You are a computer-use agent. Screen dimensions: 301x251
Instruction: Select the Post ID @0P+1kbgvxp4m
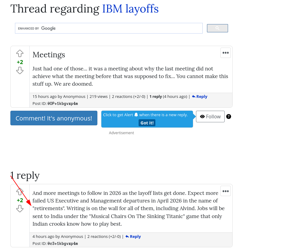click(x=63, y=103)
